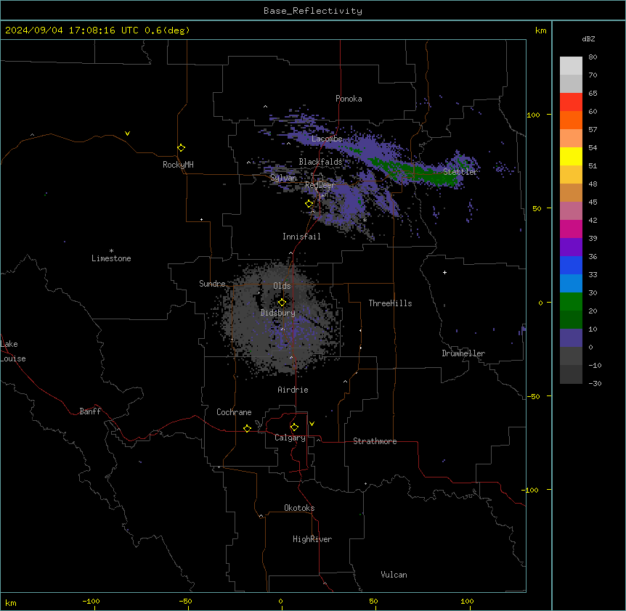Viewport: 626px width, 611px height.
Task: Click the -30 value in dBZ legend
Action: 595,384
